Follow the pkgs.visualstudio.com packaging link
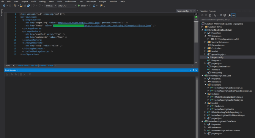 (118, 26)
